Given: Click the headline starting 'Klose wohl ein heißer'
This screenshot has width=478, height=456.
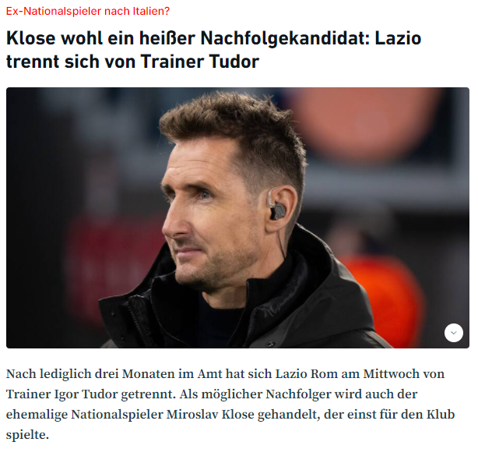Looking at the screenshot, I should tap(213, 50).
